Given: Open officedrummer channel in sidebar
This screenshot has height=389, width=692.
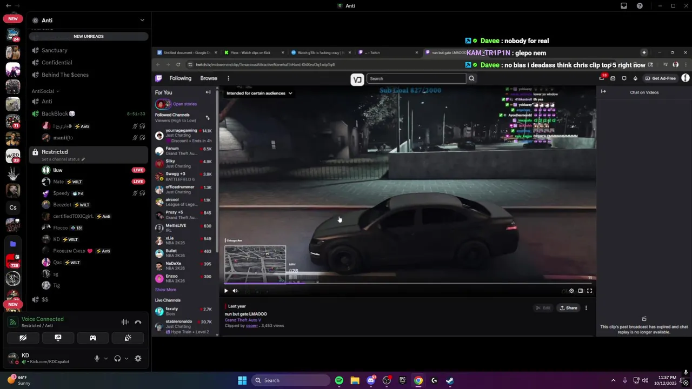Looking at the screenshot, I should point(185,189).
